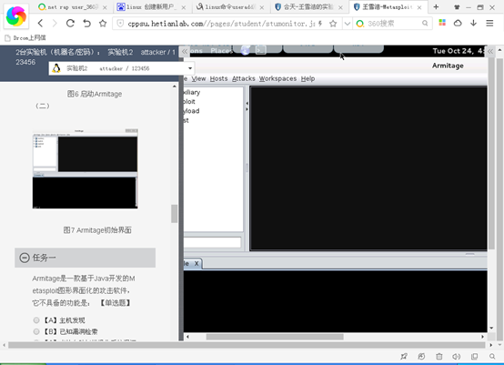Go forward to the next page
Image resolution: width=504 pixels, height=365 pixels.
(x=55, y=23)
